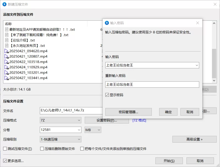Click the Bandizip icon in password dialog title
Viewport: 220px width, 167px height.
(x=107, y=23)
